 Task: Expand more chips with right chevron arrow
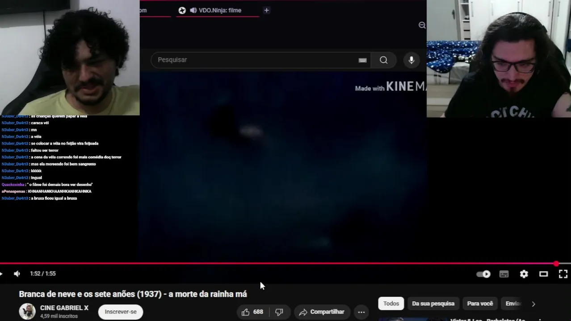click(533, 304)
